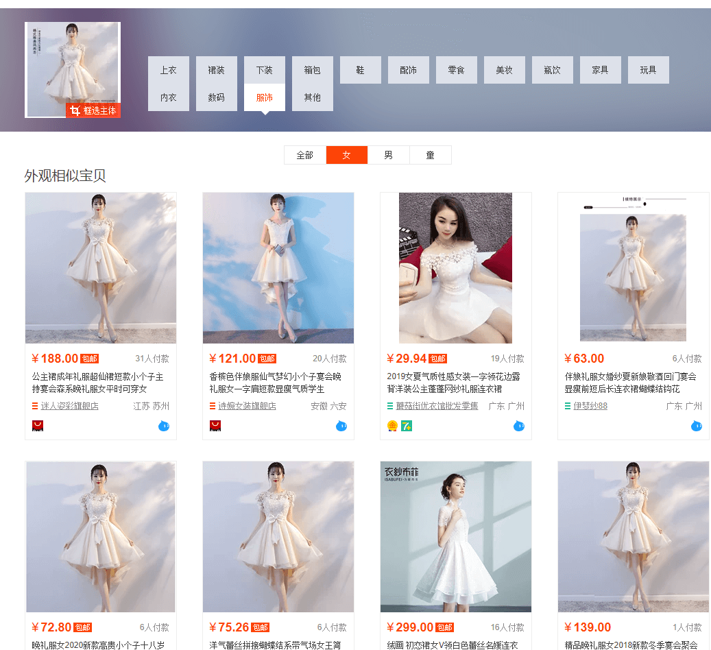Click the 16人付款 sales count
This screenshot has height=650, width=711.
coord(507,627)
